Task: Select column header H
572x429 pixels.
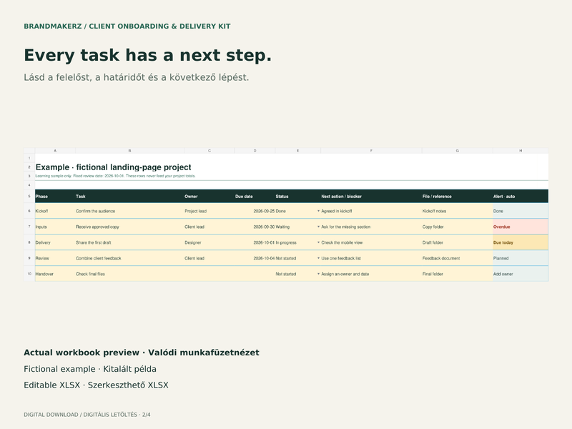Action: (521, 150)
